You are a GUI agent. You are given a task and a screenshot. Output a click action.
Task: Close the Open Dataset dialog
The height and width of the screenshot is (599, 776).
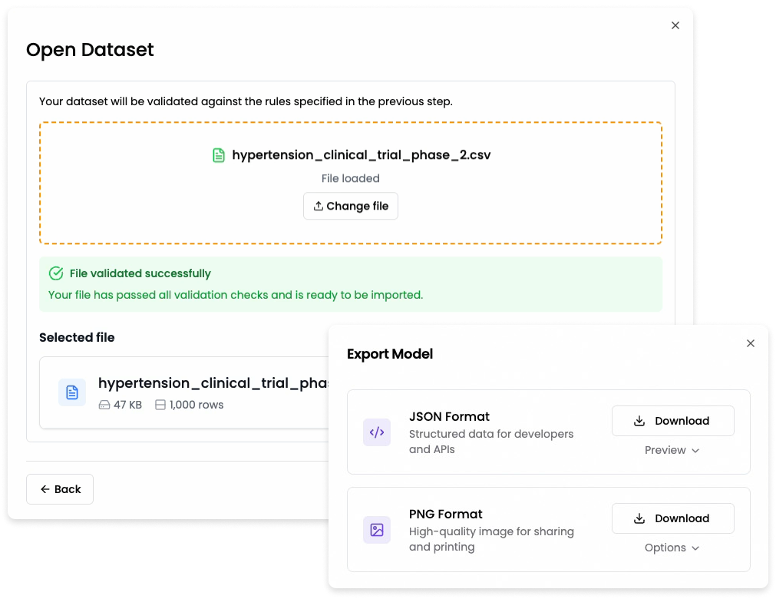tap(675, 25)
